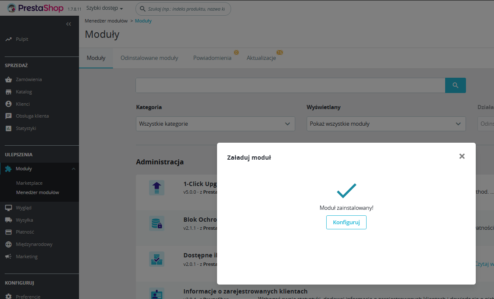
Task: Open Katalog in the sidebar
Action: (x=24, y=92)
